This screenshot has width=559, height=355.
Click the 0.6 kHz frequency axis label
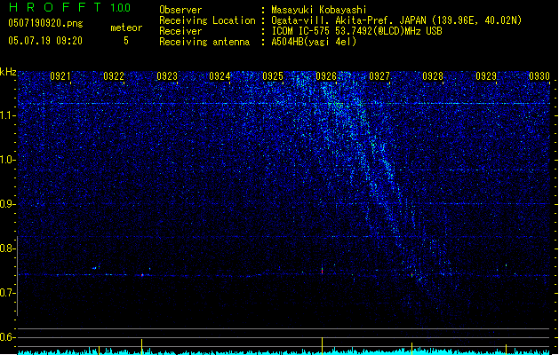tap(7, 337)
